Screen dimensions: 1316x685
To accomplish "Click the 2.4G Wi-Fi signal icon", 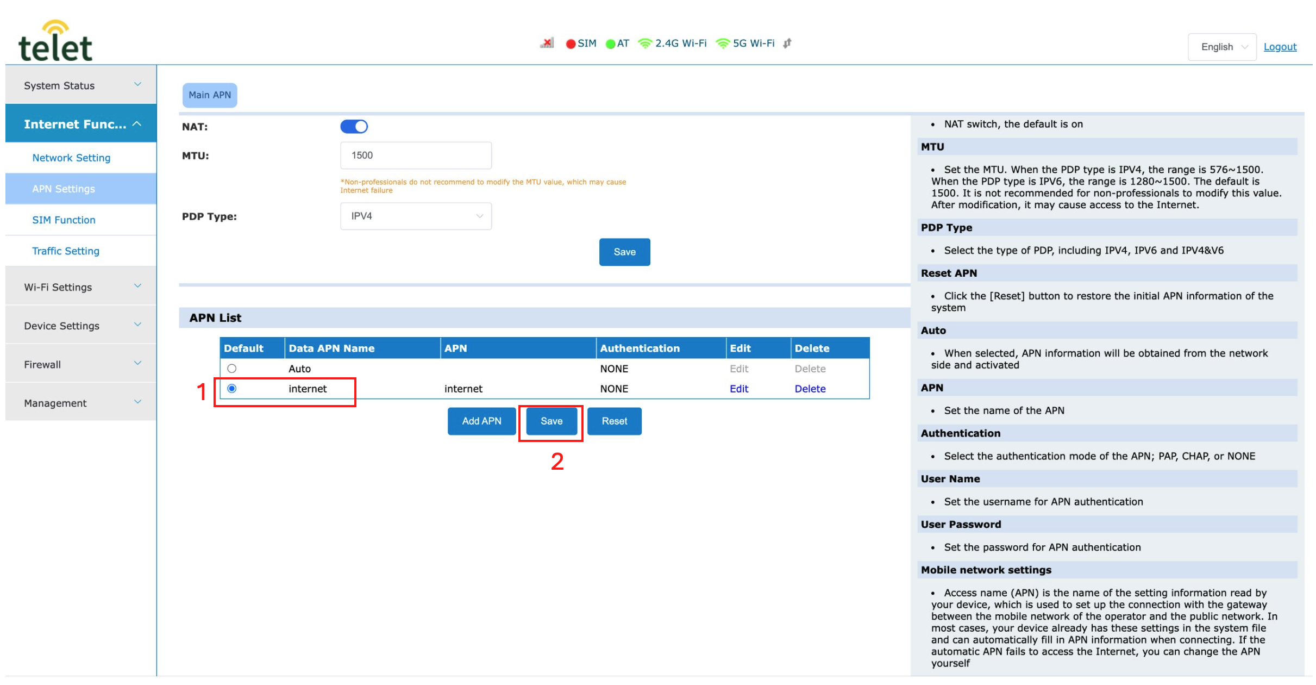I will tap(645, 43).
